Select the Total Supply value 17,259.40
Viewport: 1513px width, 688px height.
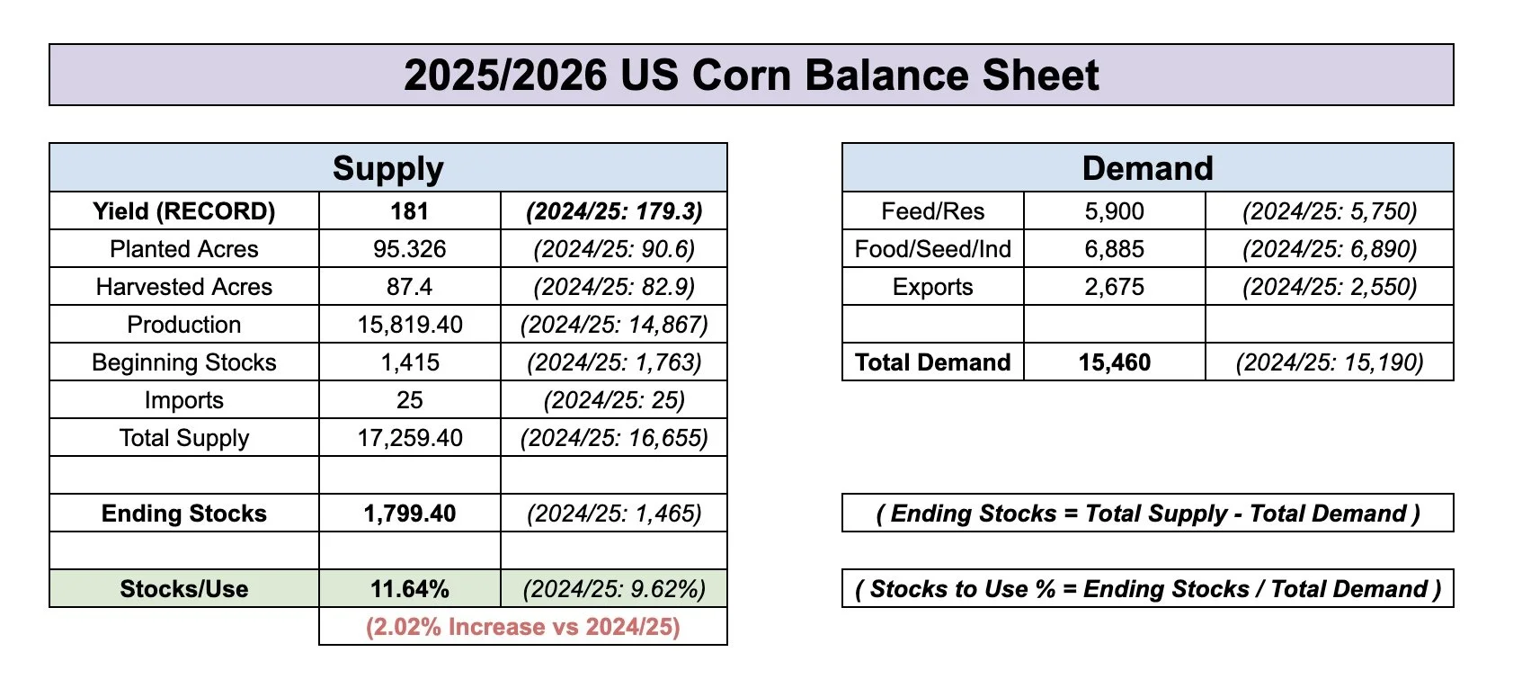coord(410,437)
